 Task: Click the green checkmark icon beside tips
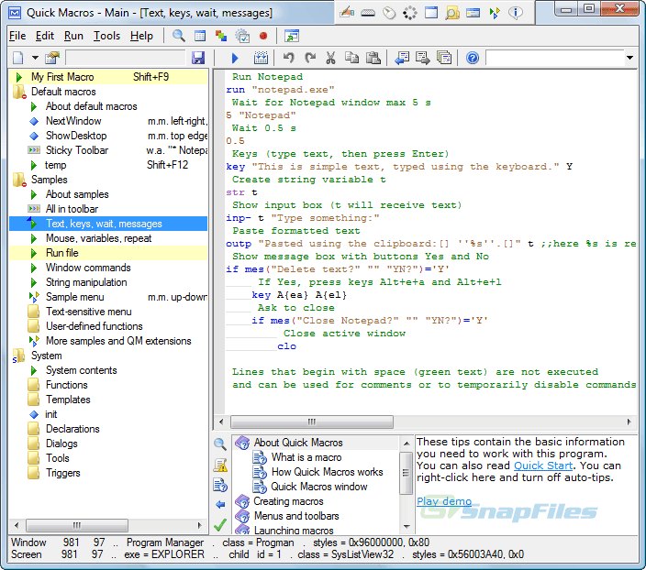pos(220,524)
